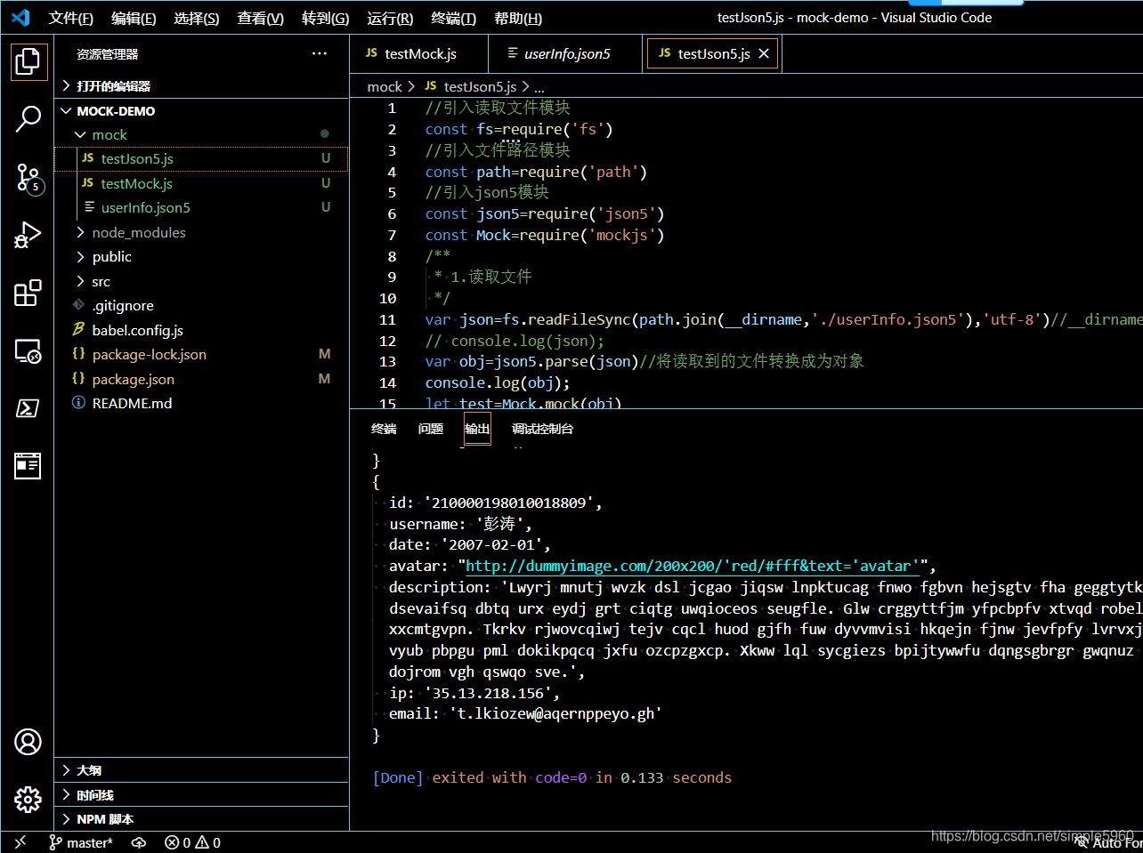Switch to the Problems panel tab
This screenshot has width=1143, height=853.
[x=431, y=429]
